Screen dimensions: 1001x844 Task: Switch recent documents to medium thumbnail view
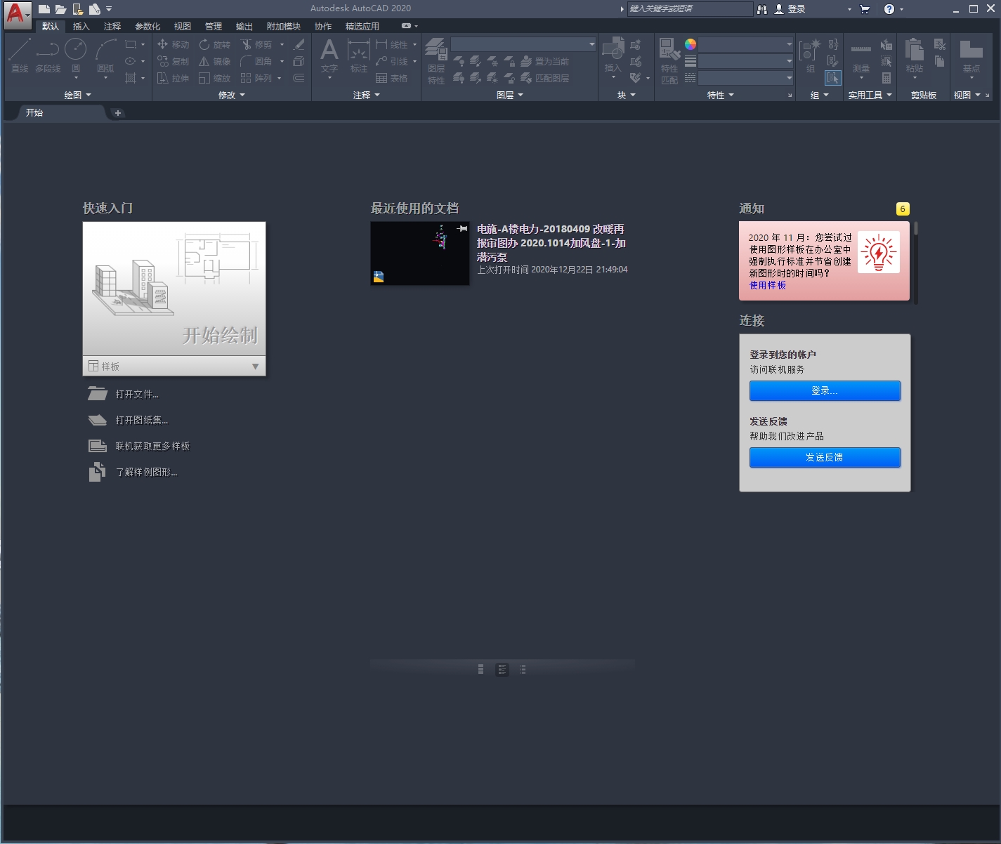(x=502, y=669)
